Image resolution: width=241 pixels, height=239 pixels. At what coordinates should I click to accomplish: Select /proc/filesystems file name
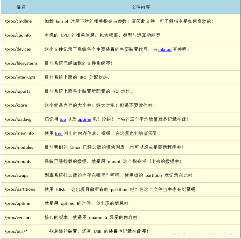[x=21, y=63]
